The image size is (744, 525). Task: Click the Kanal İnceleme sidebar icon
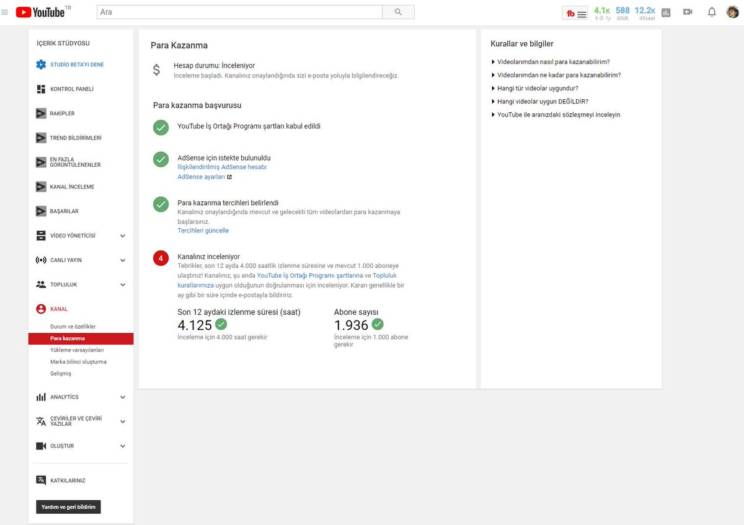coord(41,187)
